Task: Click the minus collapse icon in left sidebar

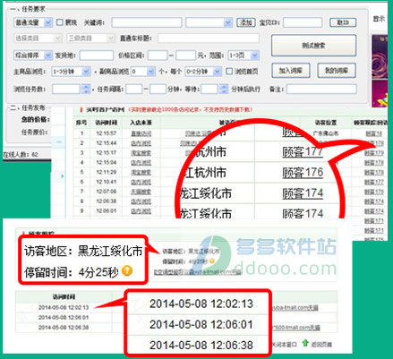Action: point(59,141)
